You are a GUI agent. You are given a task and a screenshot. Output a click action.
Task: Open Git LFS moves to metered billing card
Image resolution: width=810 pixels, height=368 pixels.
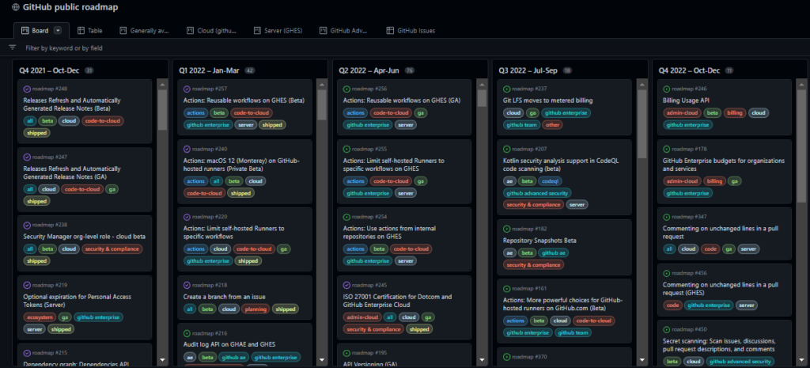(547, 101)
